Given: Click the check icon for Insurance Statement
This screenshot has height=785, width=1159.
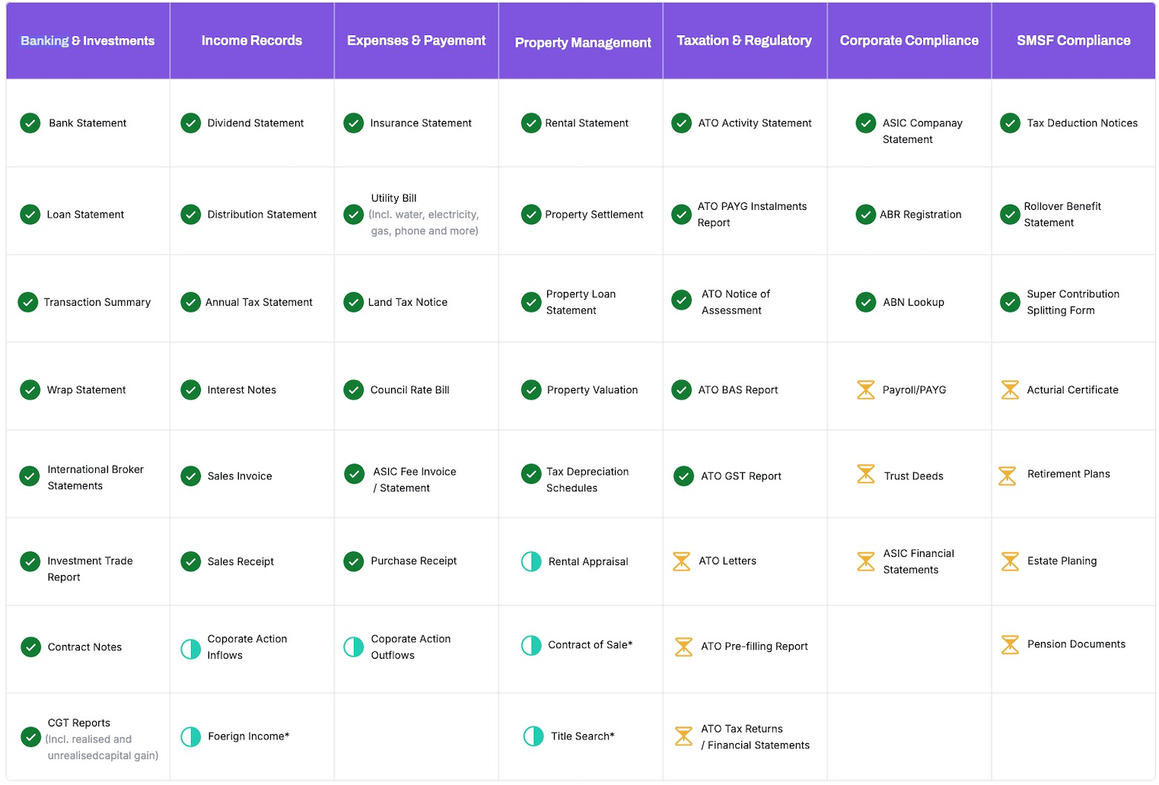Looking at the screenshot, I should pos(353,122).
